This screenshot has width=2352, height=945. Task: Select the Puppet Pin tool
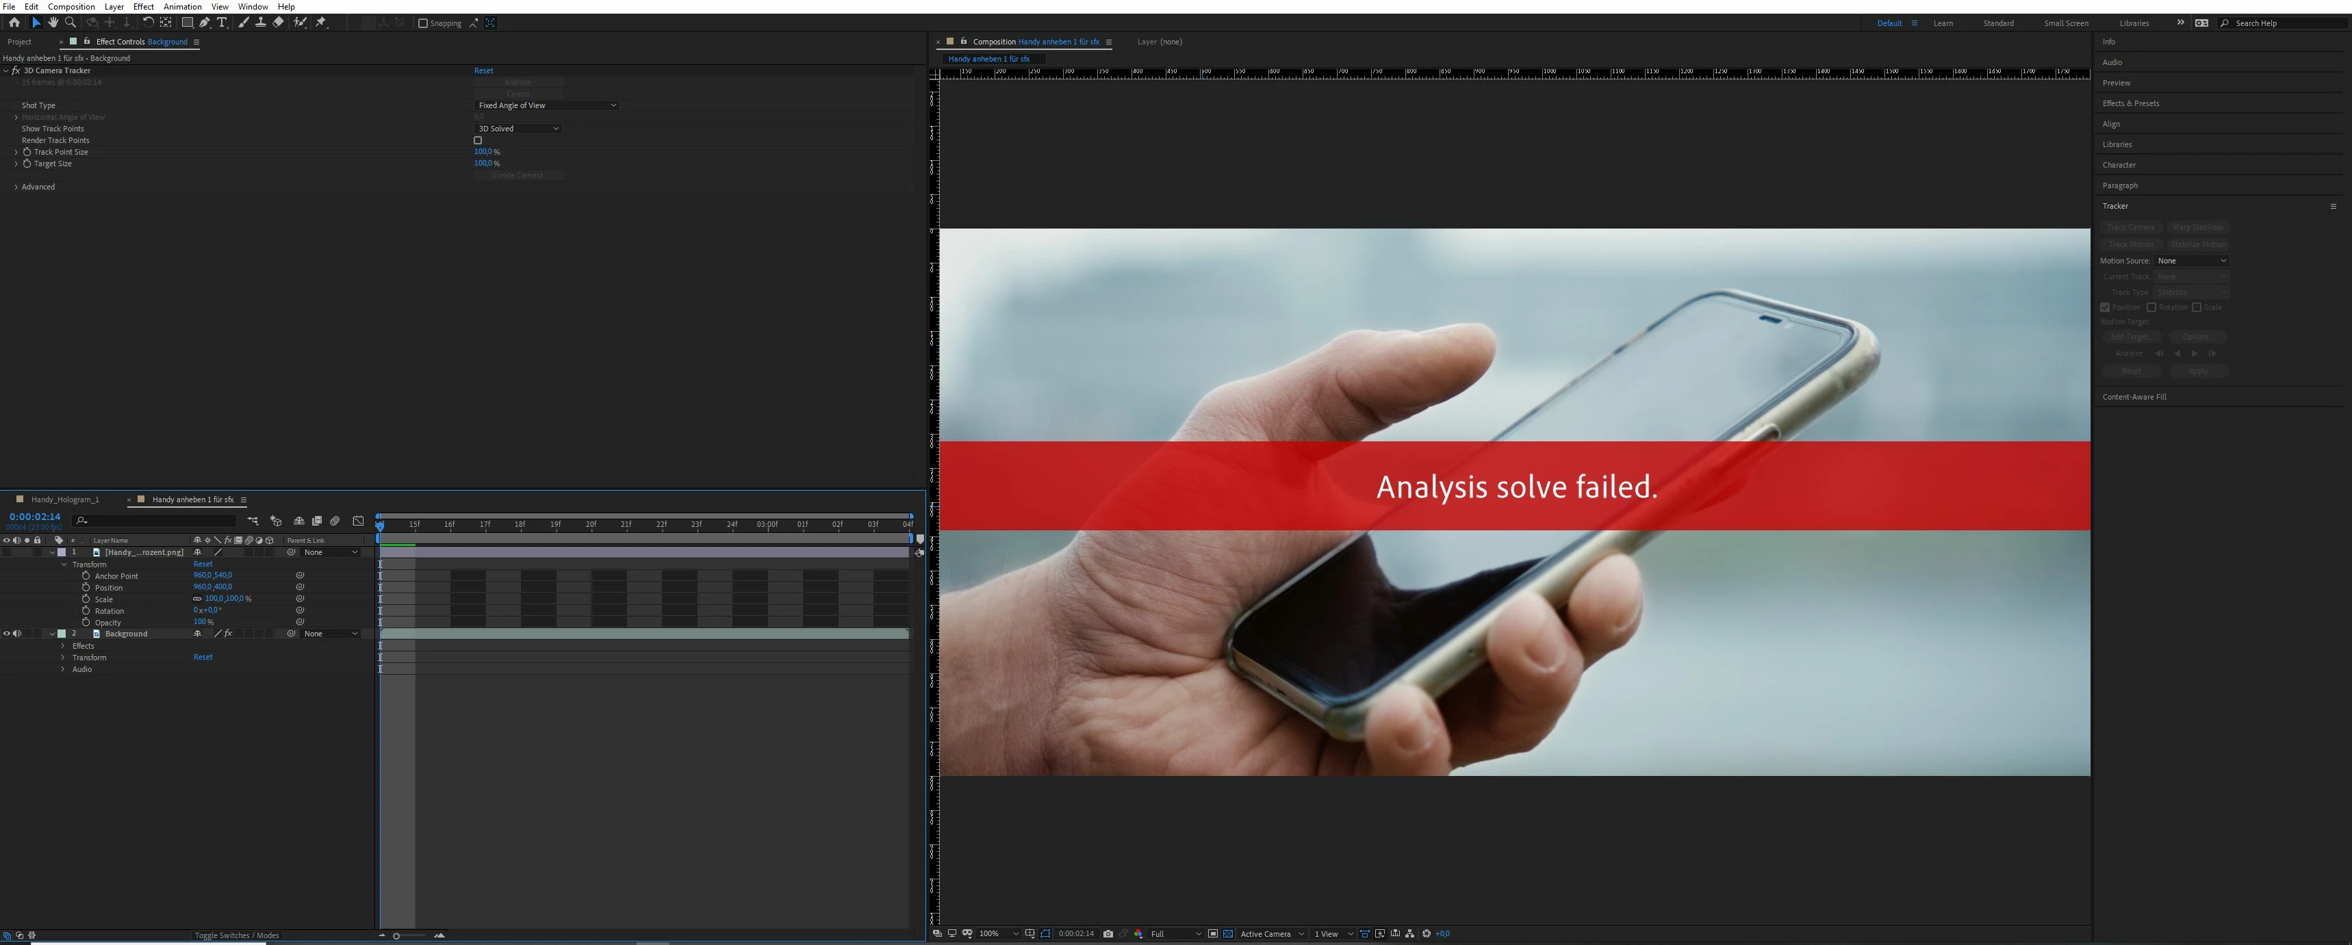click(322, 23)
